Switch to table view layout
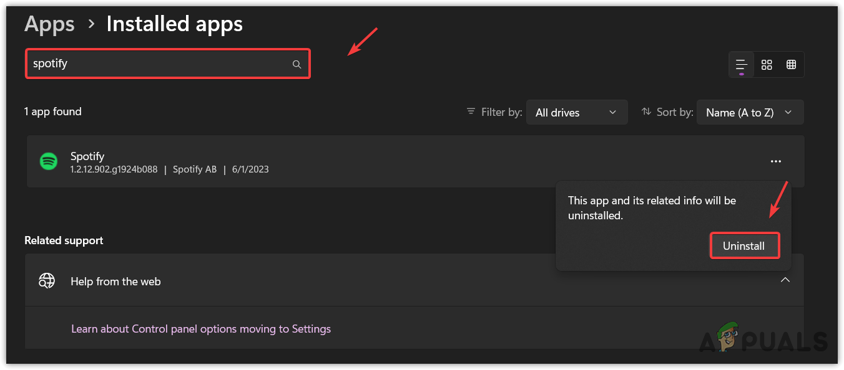 tap(791, 64)
